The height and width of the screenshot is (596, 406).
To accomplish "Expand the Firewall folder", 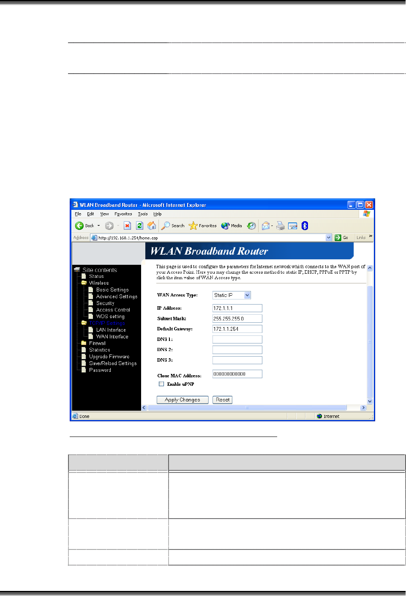I will (x=84, y=343).
